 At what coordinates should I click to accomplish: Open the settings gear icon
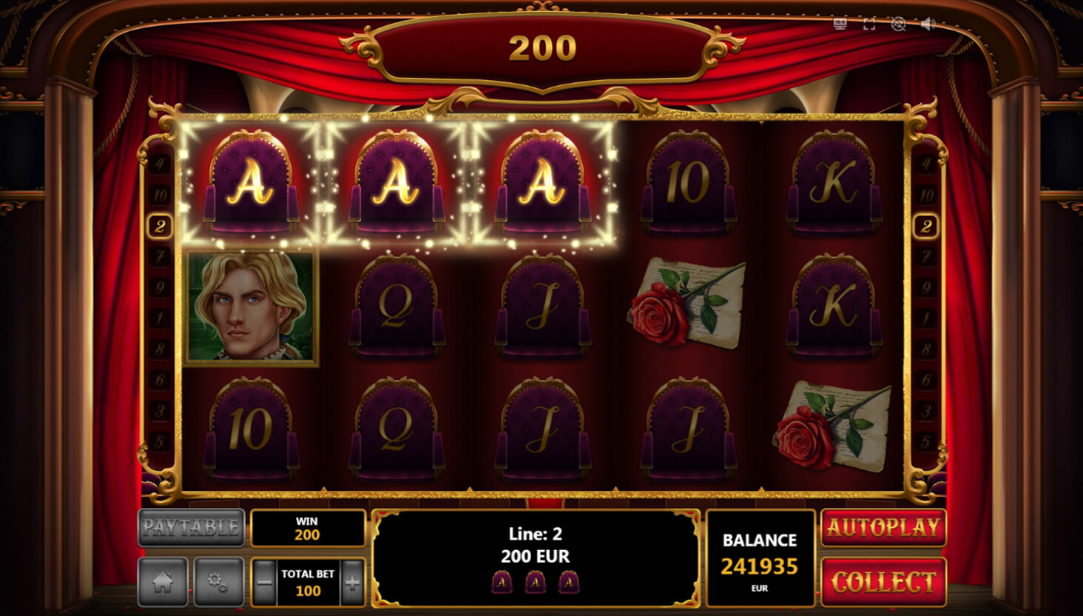(218, 582)
